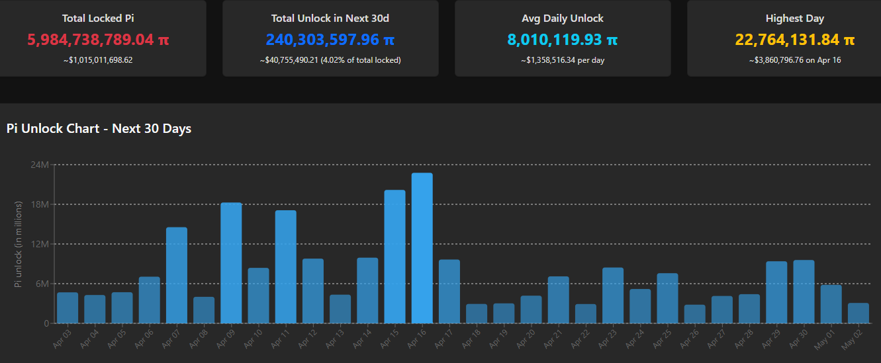
Task: Click the Apr 12 x-axis date label
Action: 308,339
